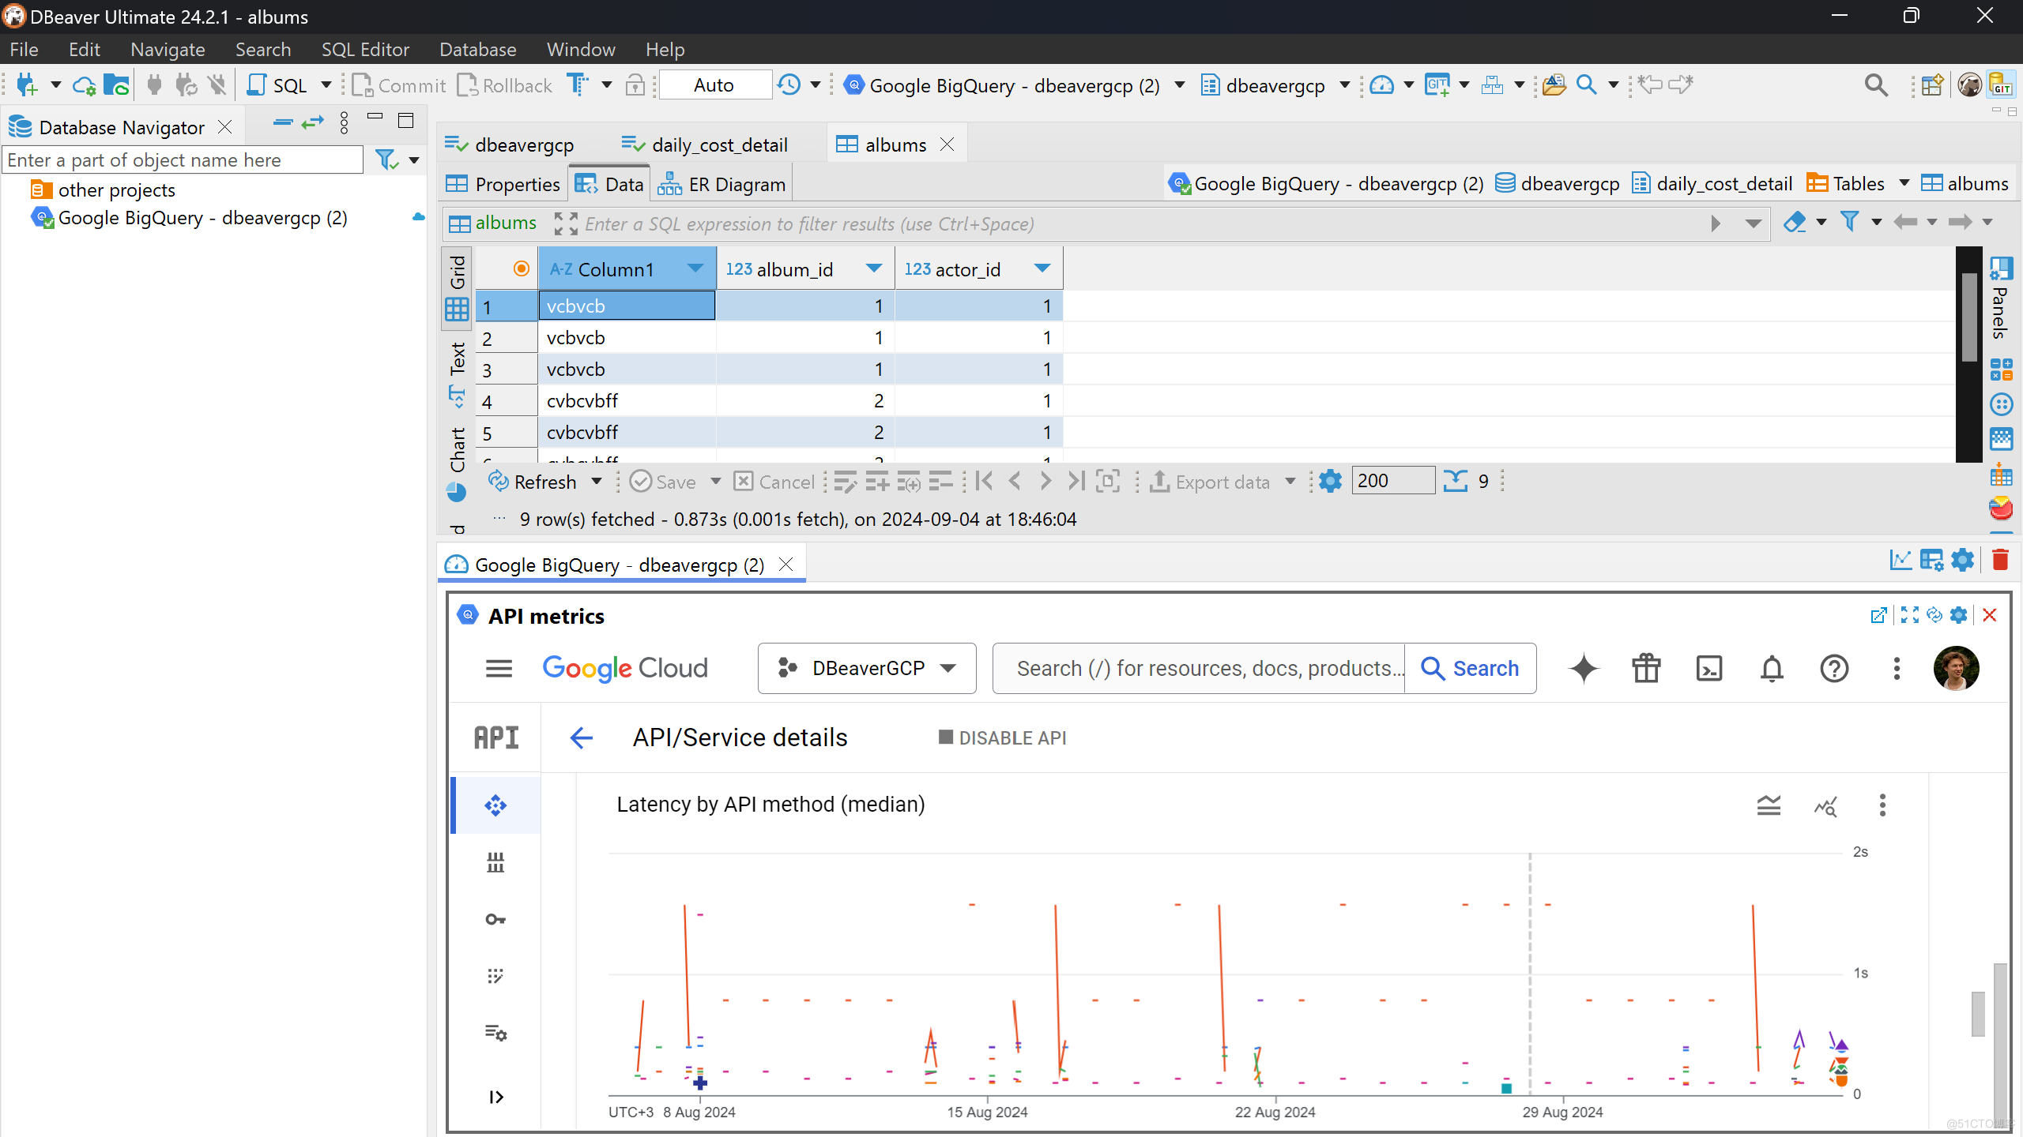Switch the result view to Chart
Image resolution: width=2023 pixels, height=1137 pixels.
point(457,464)
